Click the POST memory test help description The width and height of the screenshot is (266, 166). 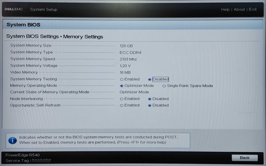point(98,140)
